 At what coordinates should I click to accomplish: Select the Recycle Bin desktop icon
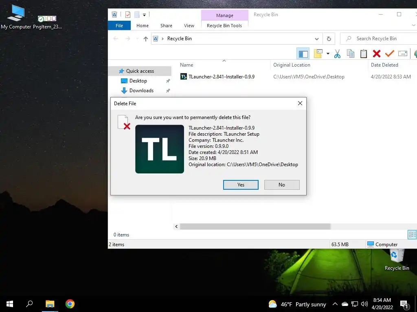tap(397, 260)
